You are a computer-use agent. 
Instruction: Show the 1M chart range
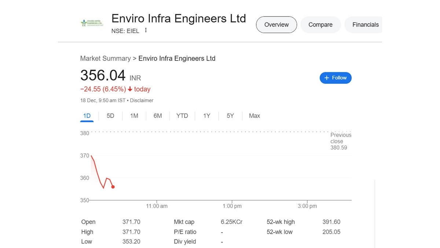click(134, 116)
